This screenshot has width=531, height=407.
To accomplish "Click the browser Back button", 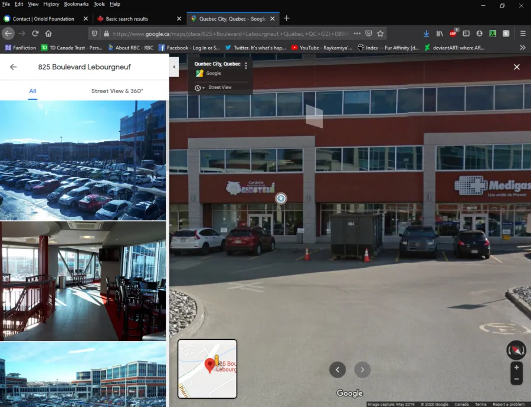I will (8, 34).
